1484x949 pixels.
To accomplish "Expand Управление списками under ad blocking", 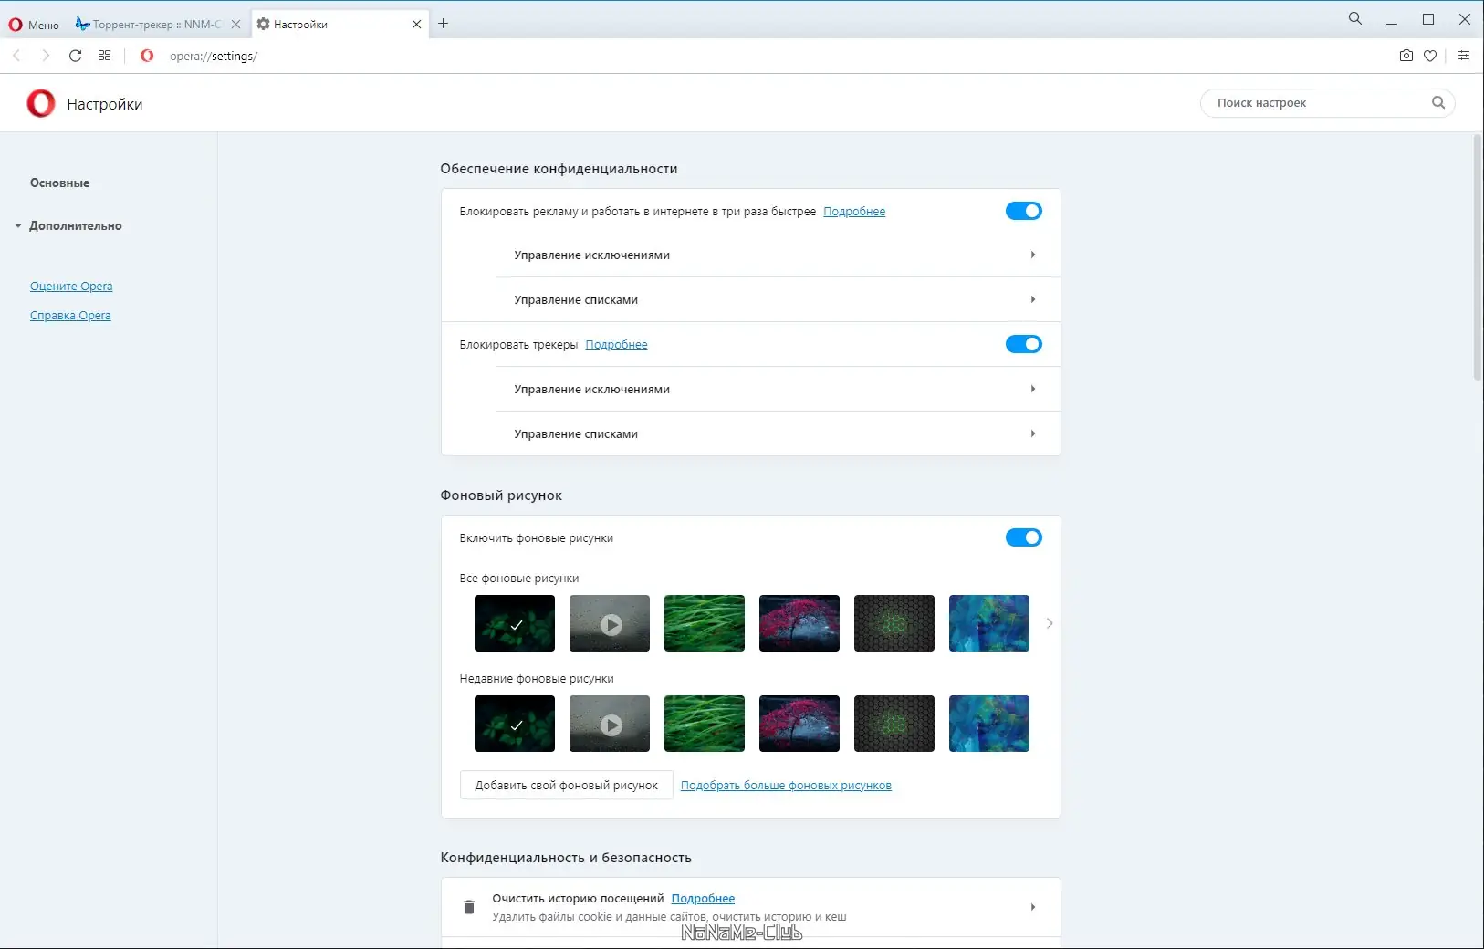I will coord(778,300).
